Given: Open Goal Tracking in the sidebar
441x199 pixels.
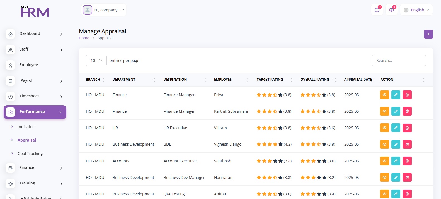Looking at the screenshot, I should tap(30, 154).
